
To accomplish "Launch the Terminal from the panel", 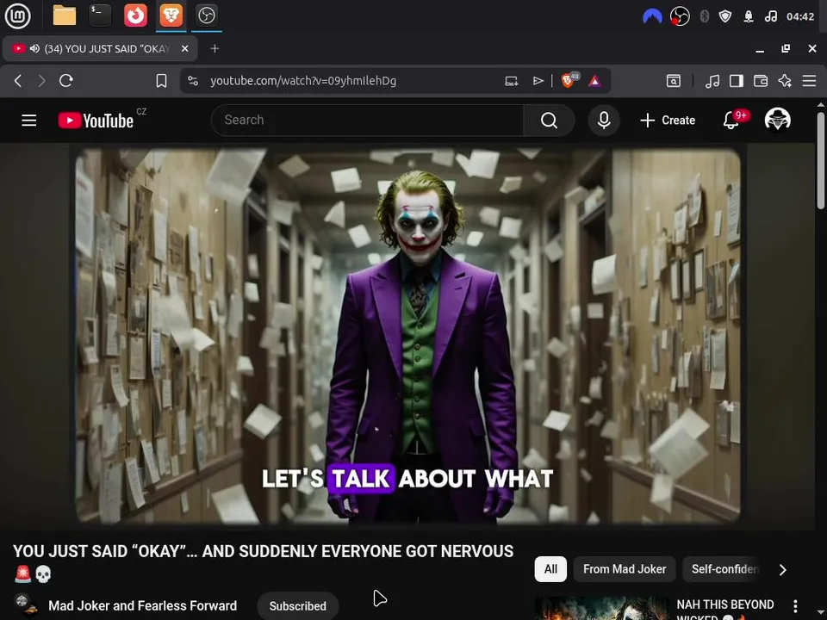I will (100, 15).
